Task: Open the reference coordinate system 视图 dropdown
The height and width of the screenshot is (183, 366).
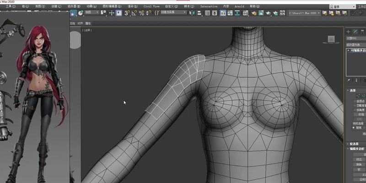Action: (x=92, y=12)
